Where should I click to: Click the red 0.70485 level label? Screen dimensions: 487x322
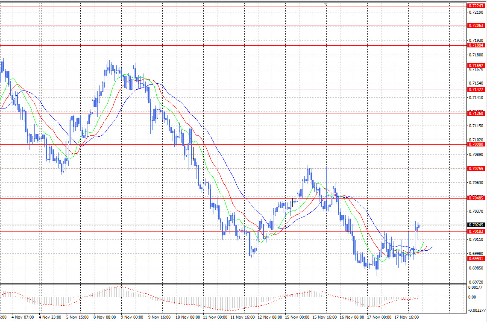click(476, 198)
